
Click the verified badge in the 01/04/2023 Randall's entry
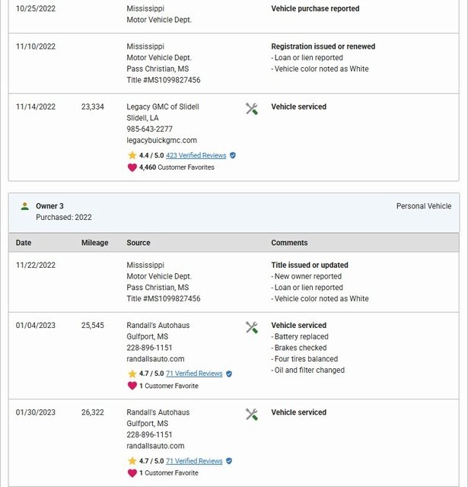(x=229, y=374)
